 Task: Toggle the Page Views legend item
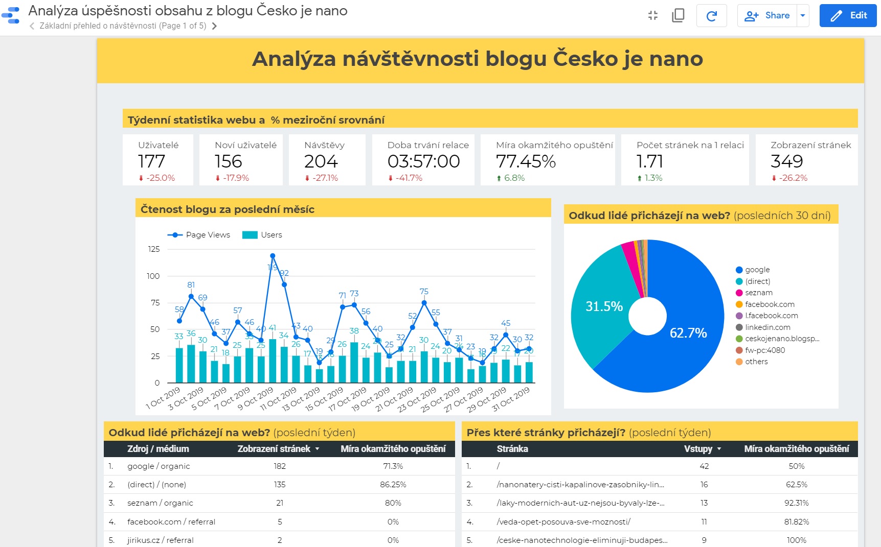[x=199, y=235]
